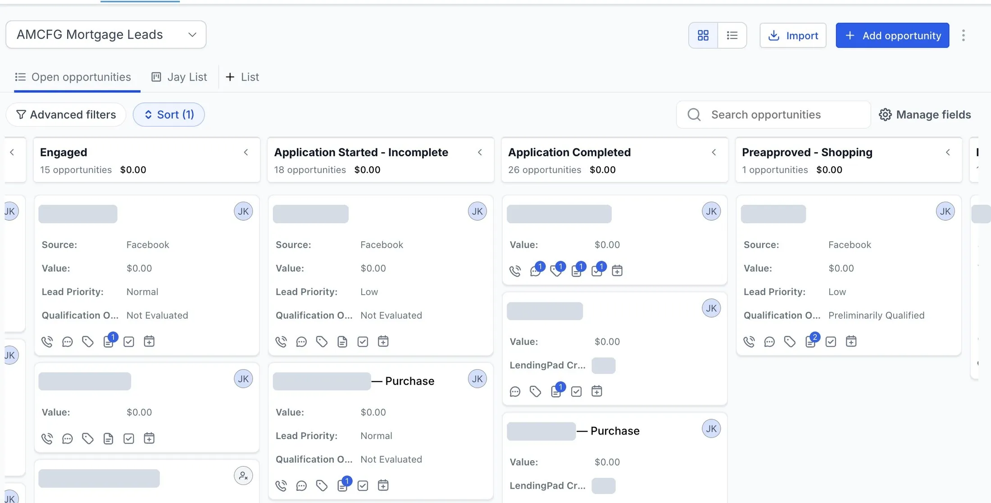Click calendar appointment icon on first Application Started card
The image size is (991, 503).
click(383, 342)
